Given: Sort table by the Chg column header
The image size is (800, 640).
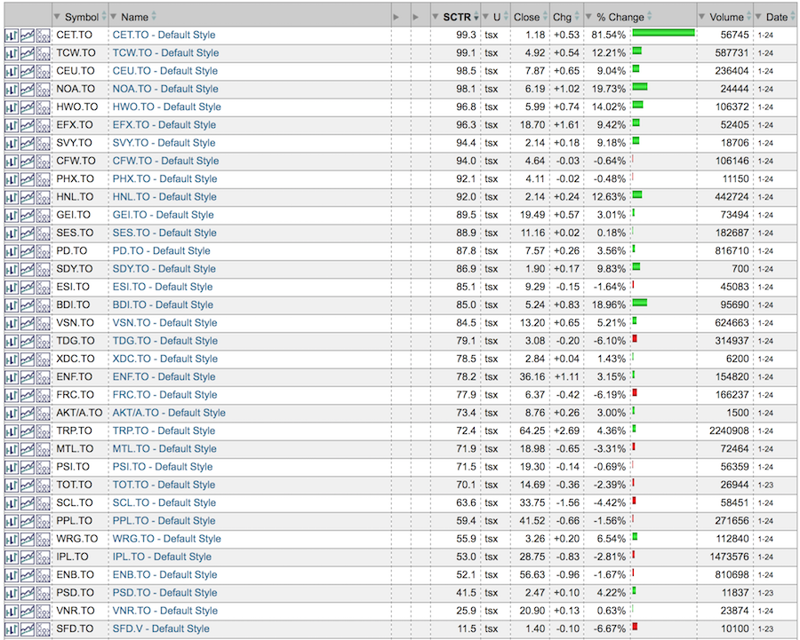Looking at the screenshot, I should [x=562, y=17].
